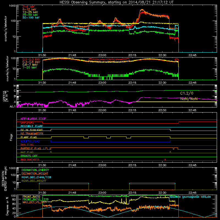Select the green FRONTS_OFF label
Viewport: 220px width, 220px height.
click(29, 156)
